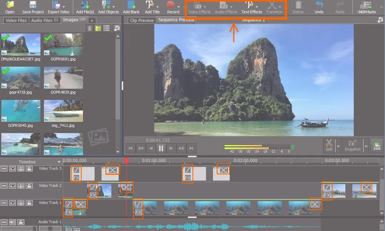This screenshot has height=231, width=385.
Task: Delete selected media with bin trash icon
Action: (x=90, y=28)
